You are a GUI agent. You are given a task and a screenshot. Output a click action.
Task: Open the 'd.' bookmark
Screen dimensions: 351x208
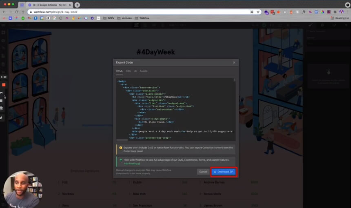click(48, 18)
